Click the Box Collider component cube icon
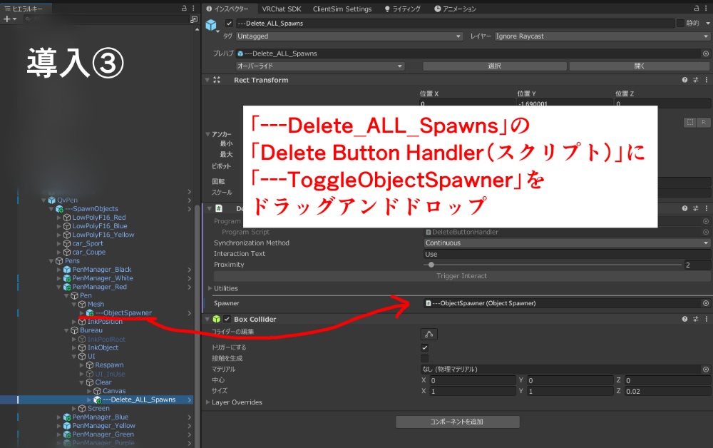The image size is (713, 448). [217, 320]
